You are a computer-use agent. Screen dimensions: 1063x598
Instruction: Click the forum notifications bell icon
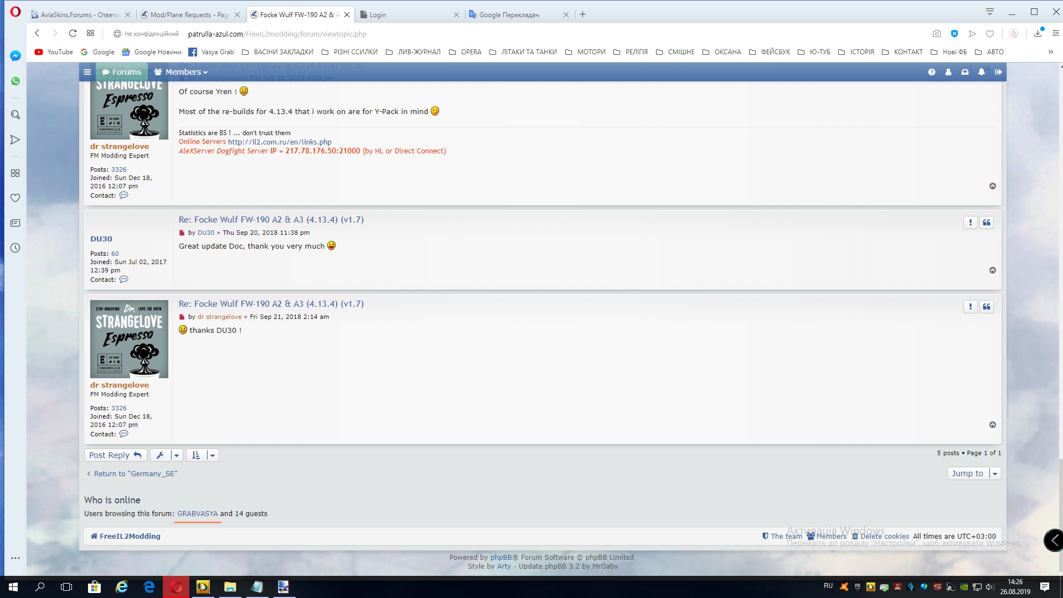981,72
